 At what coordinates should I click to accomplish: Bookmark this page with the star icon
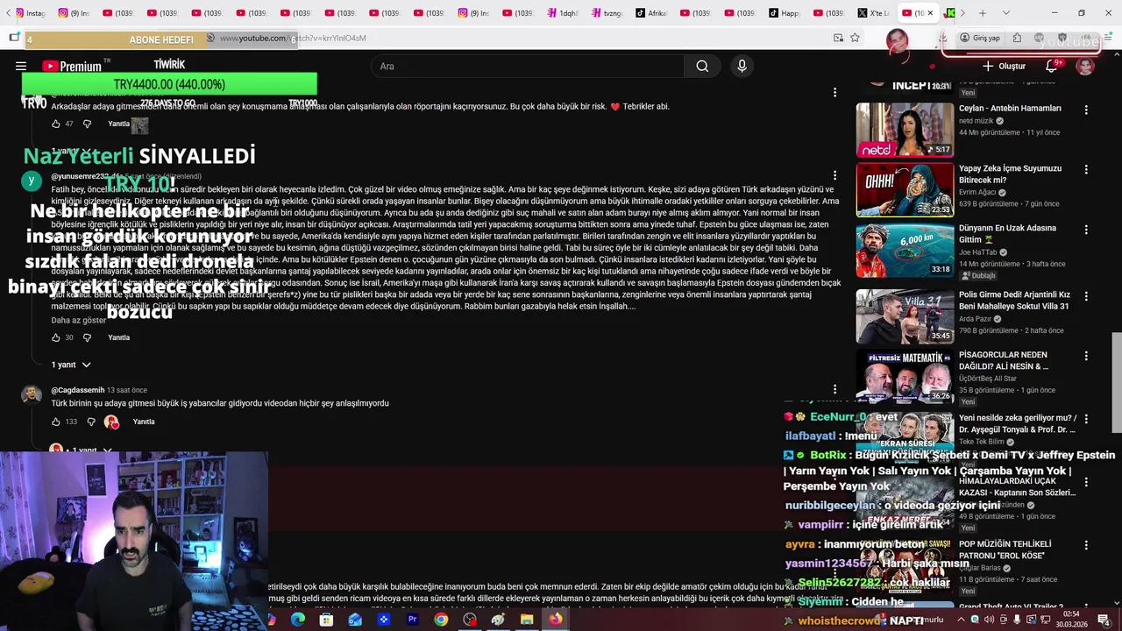[855, 38]
